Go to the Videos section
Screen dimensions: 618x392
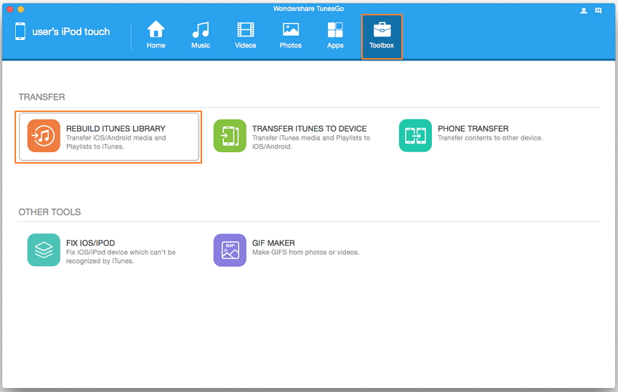tap(246, 35)
